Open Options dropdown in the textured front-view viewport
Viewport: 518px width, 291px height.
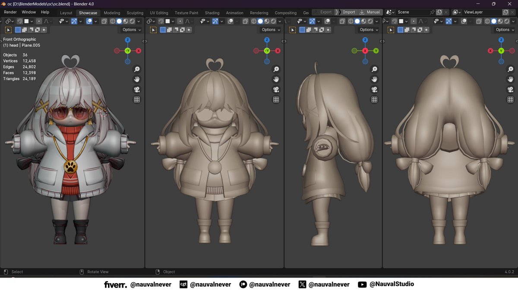coord(132,30)
